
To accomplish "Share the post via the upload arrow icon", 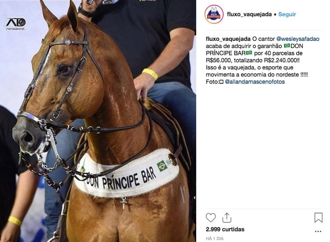I will tap(227, 217).
